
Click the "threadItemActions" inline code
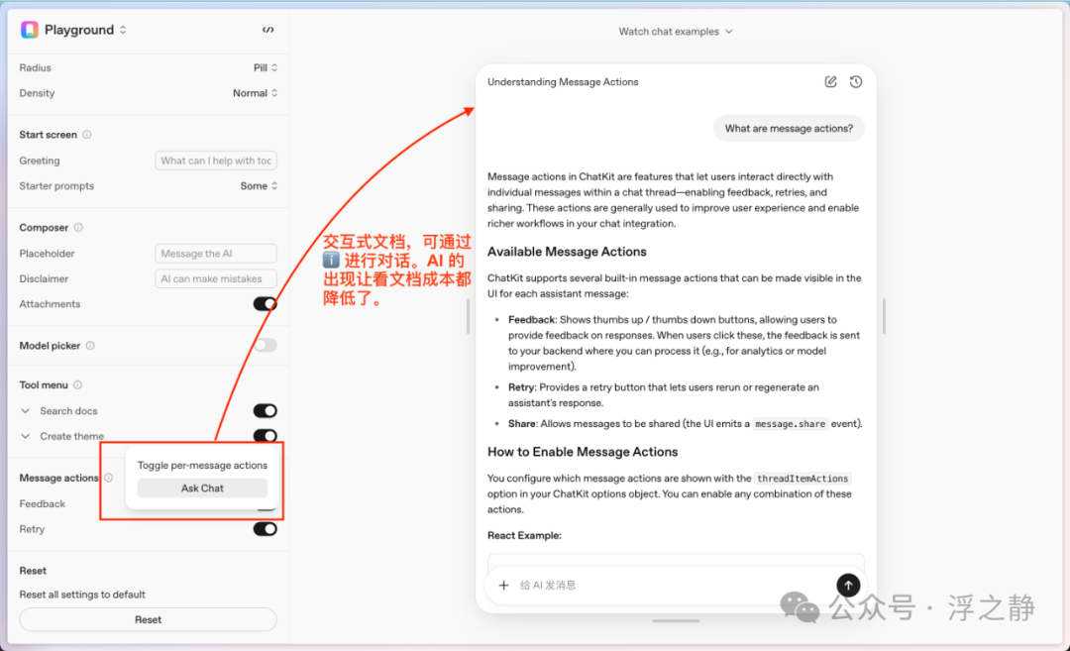point(802,479)
